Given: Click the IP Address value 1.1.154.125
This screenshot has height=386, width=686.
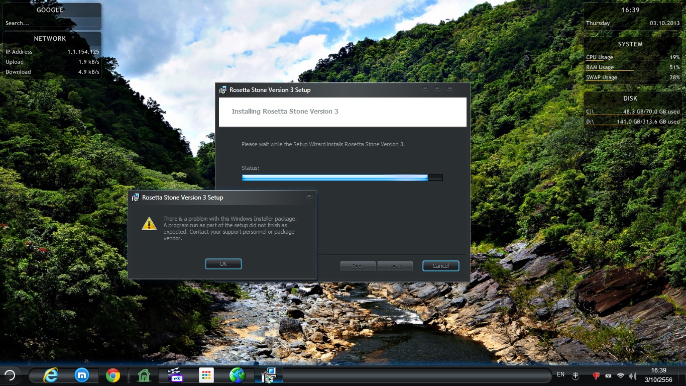Looking at the screenshot, I should pos(83,52).
